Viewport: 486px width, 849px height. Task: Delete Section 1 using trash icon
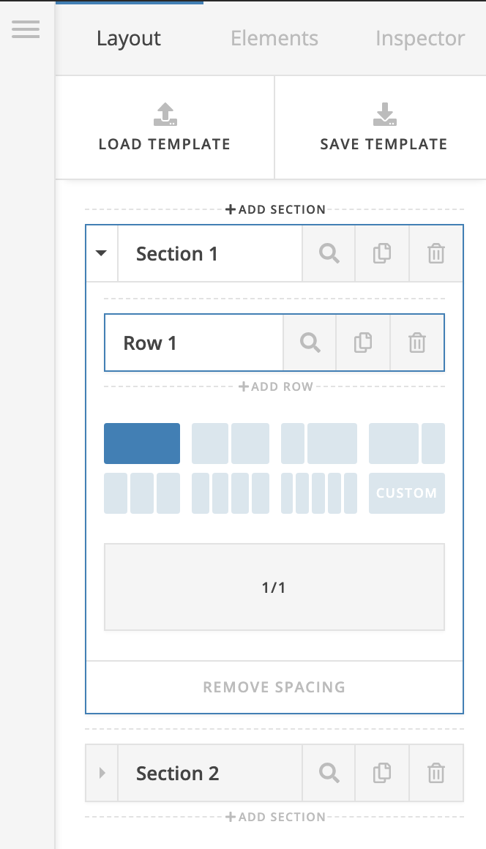tap(436, 253)
